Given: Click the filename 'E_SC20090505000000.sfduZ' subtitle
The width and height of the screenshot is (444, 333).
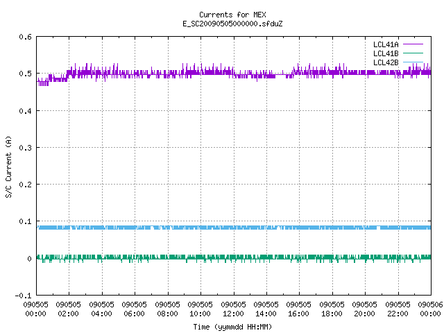Looking at the screenshot, I should pos(232,24).
